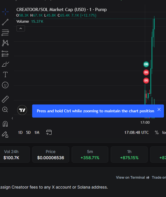Image resolution: width=166 pixels, height=197 pixels.
Task: Select the brush drawing tool
Action: tap(5, 64)
